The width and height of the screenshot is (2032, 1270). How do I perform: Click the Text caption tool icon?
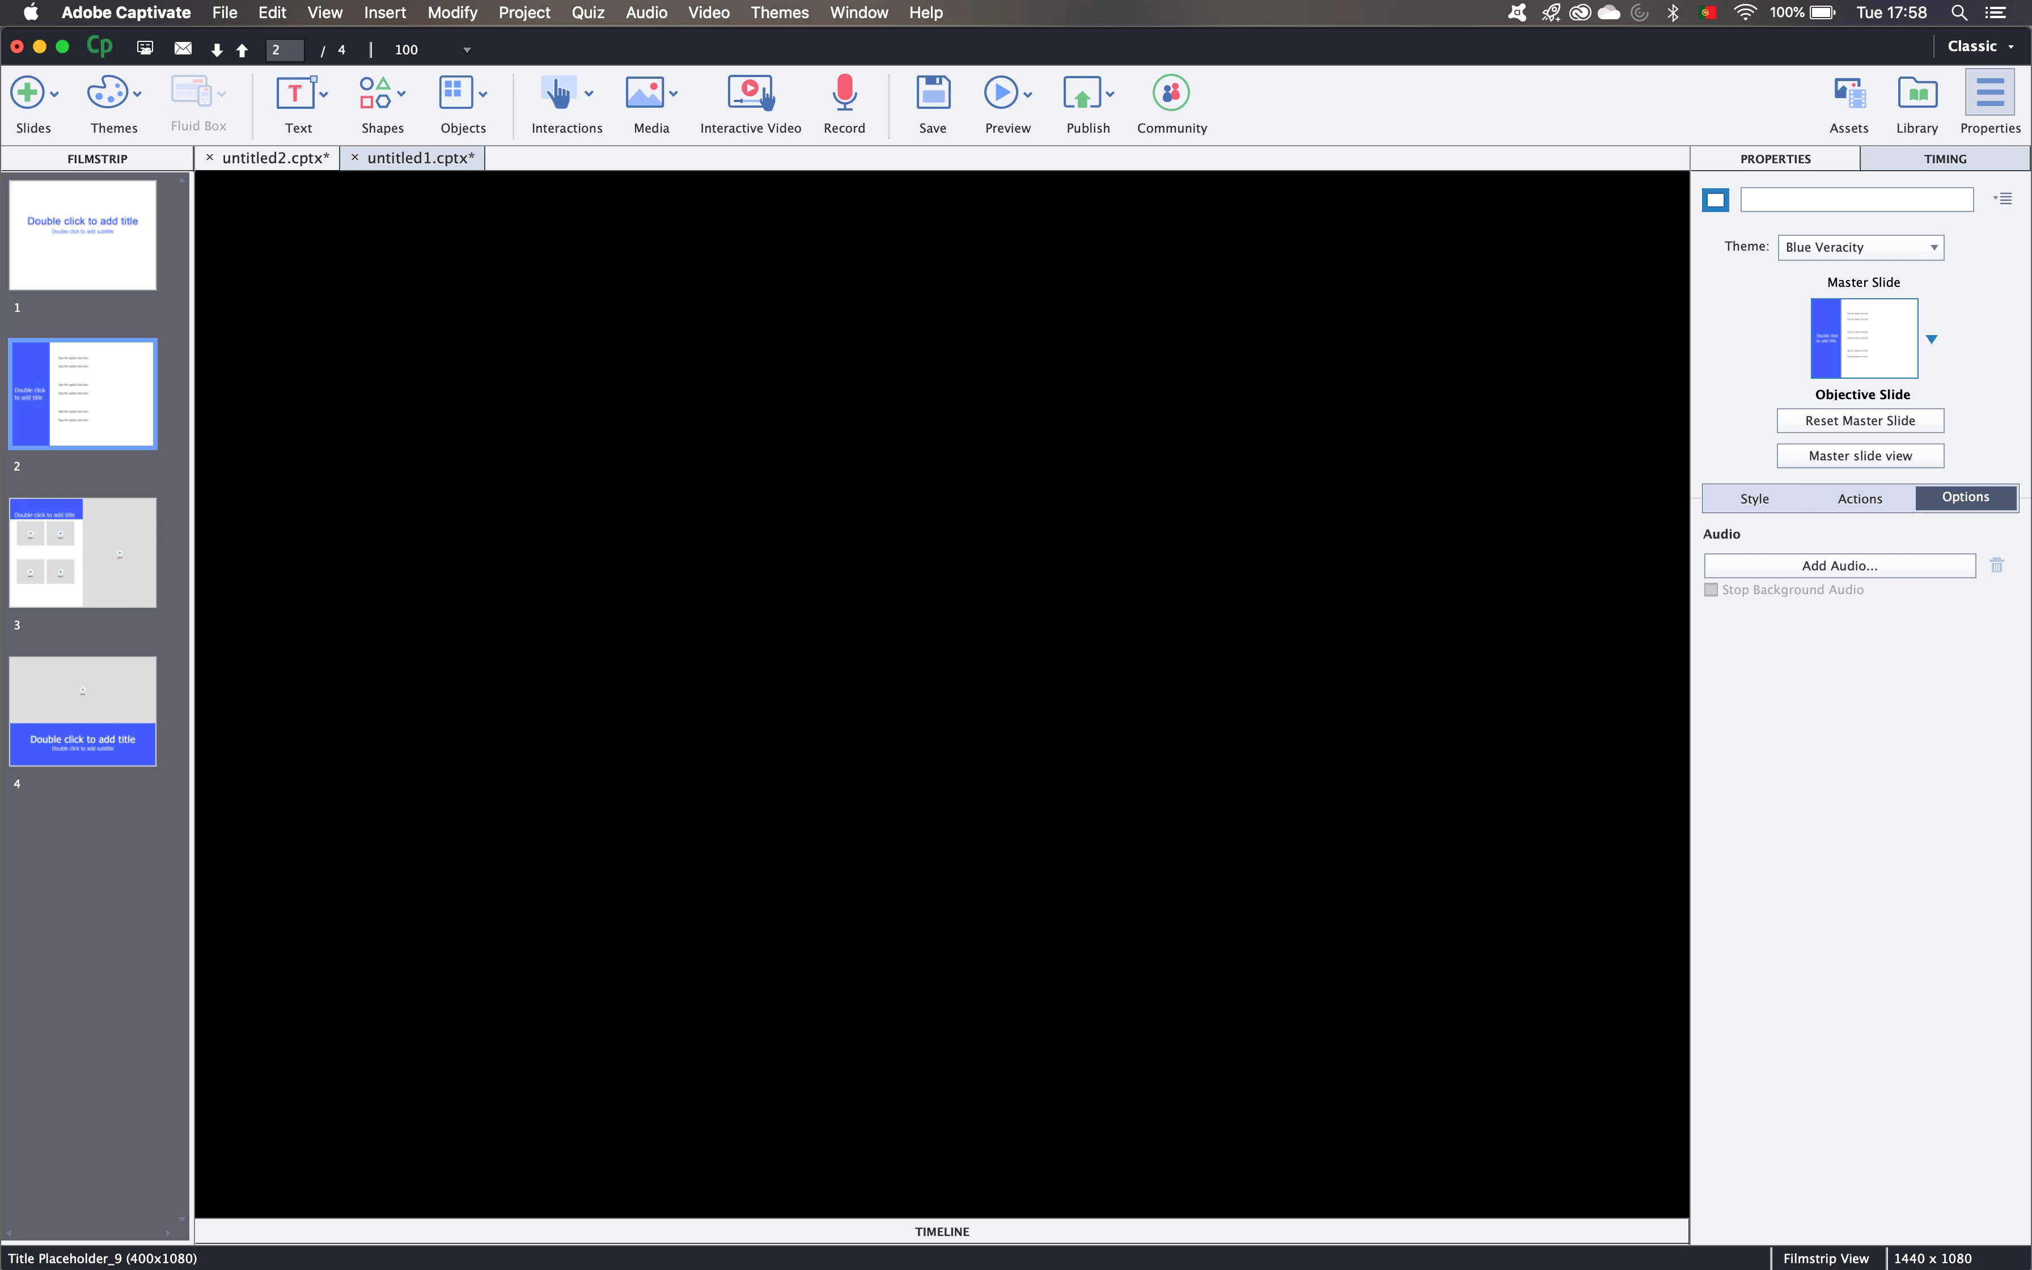coord(295,94)
